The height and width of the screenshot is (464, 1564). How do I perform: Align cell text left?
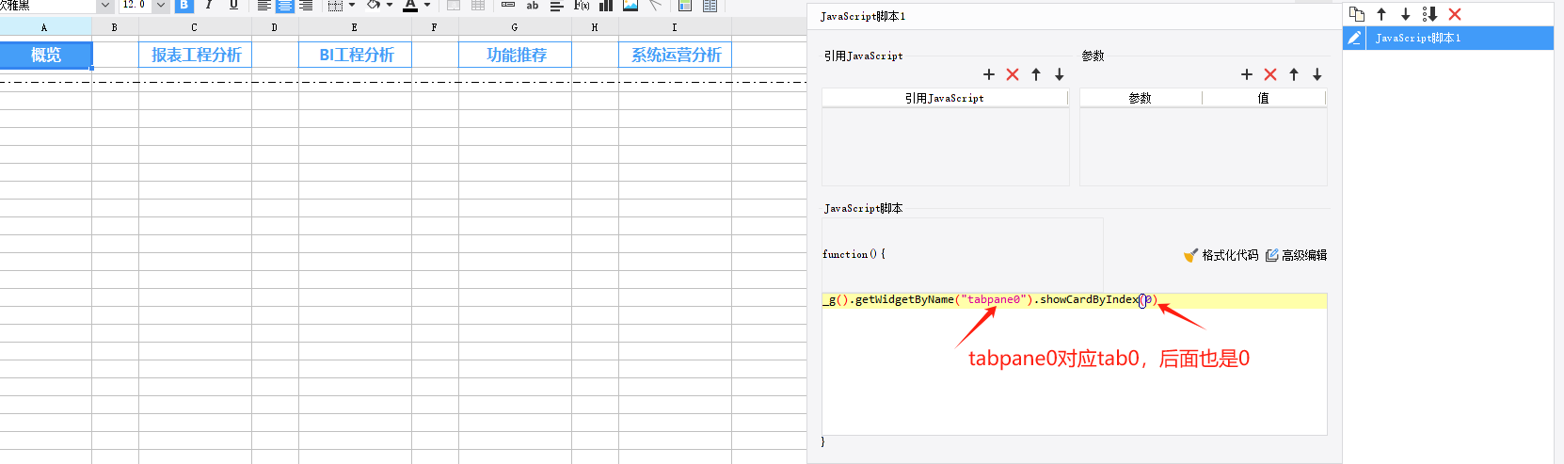(264, 5)
